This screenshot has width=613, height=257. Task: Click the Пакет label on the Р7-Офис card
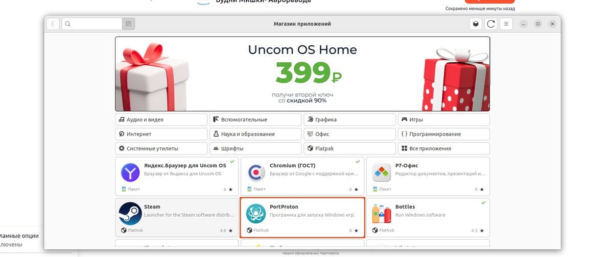pos(385,189)
